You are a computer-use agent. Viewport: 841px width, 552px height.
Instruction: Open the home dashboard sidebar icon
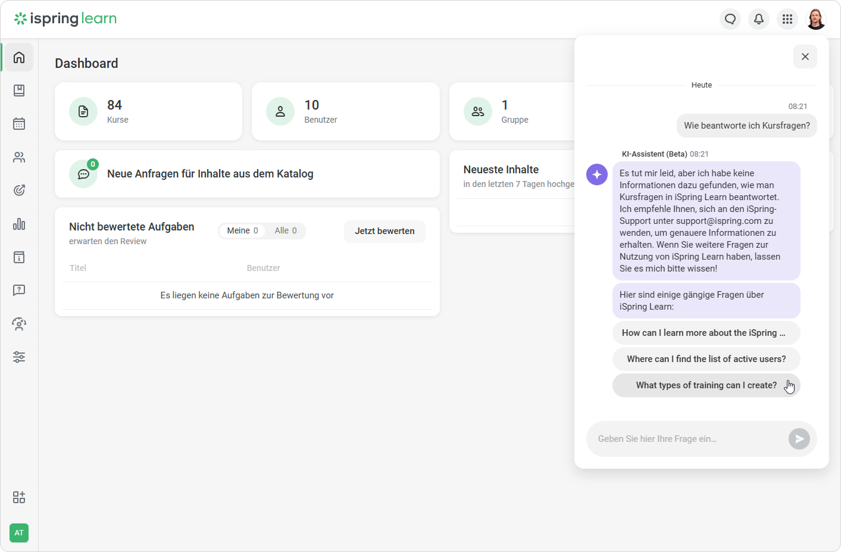[x=19, y=57]
